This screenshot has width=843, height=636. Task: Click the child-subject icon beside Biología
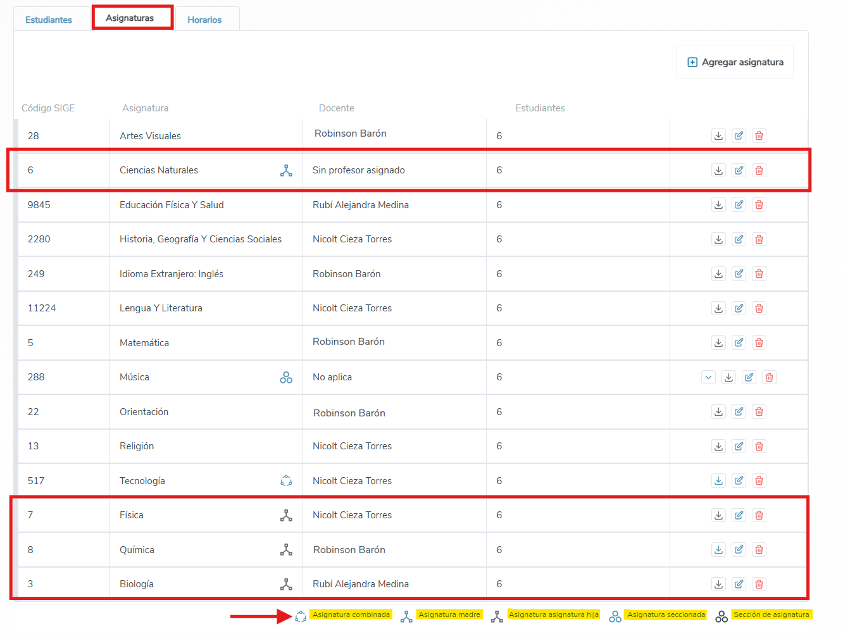(286, 584)
